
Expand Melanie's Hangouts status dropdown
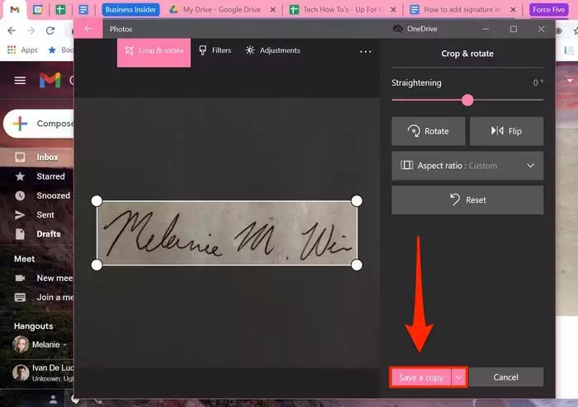tap(66, 345)
